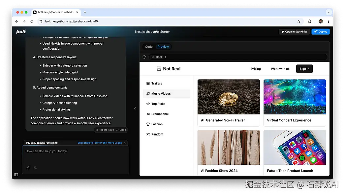Reload the preview pane
Viewport: 345px width, 195px height.
[x=144, y=57]
